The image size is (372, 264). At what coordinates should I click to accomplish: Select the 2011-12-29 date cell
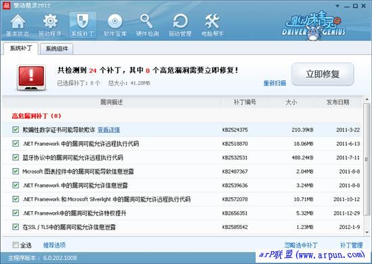346,213
